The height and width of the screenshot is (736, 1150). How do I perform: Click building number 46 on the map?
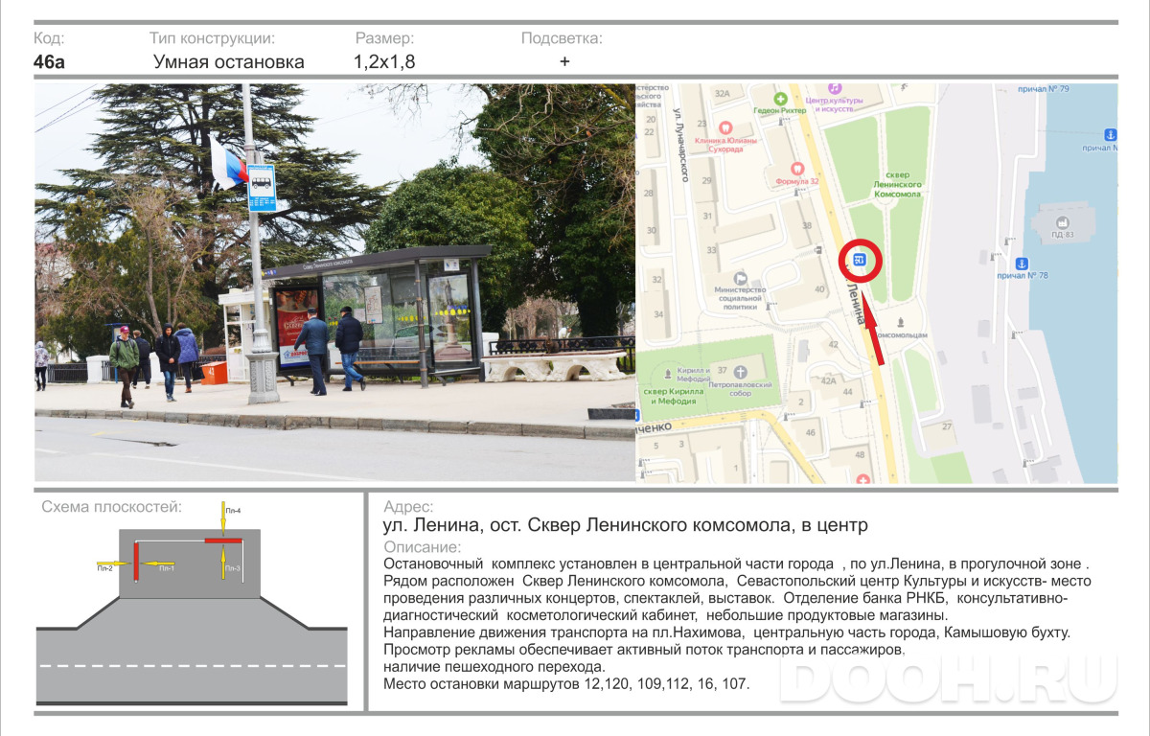click(812, 433)
